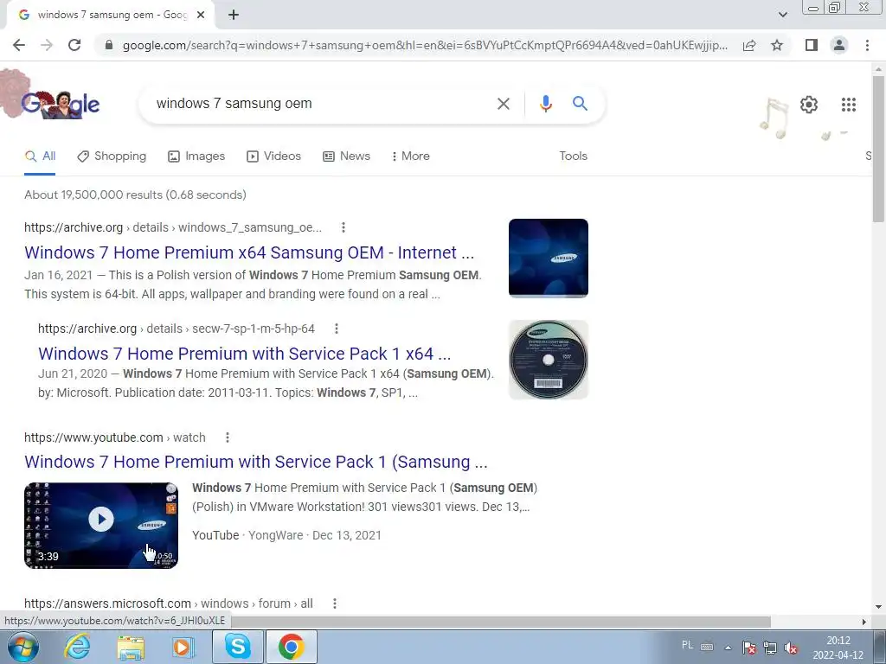Click the Samsung wallpaper result thumbnail
Viewport: 886px width, 664px height.
tap(548, 258)
